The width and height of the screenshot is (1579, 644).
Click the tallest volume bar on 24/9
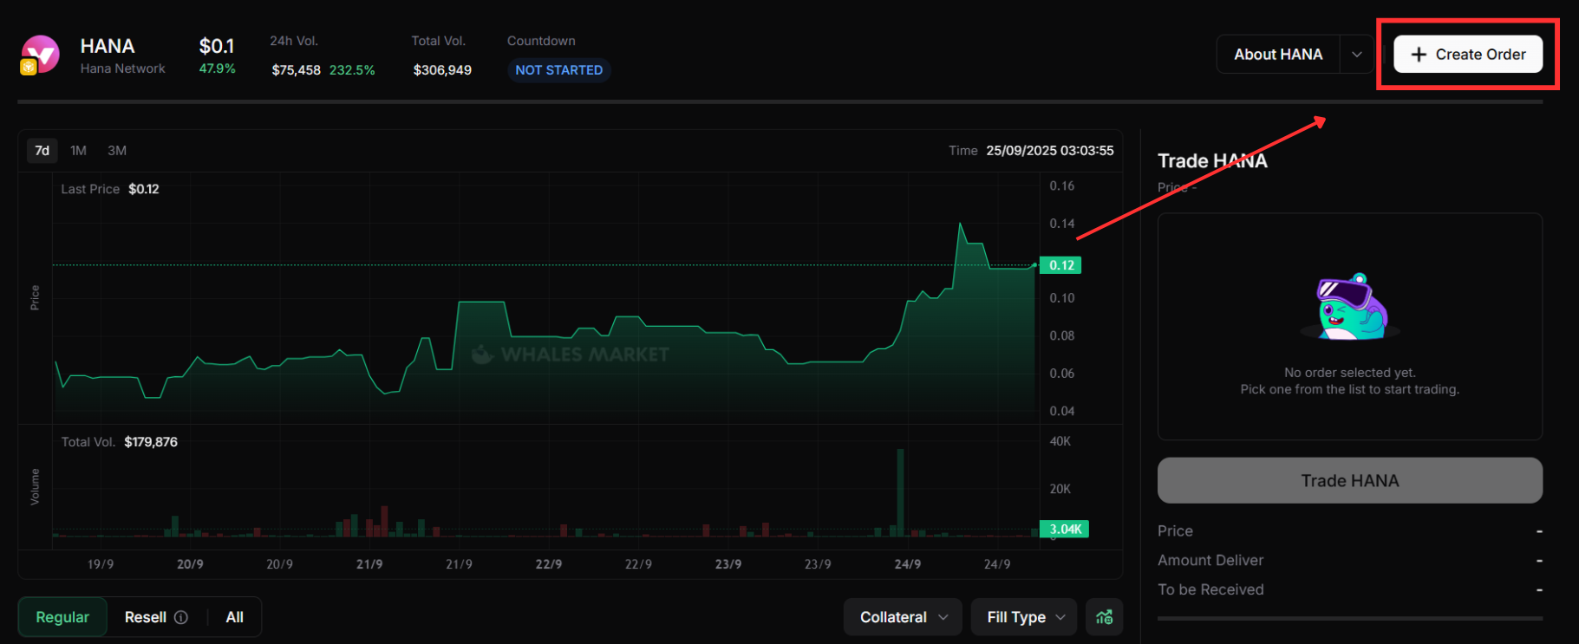click(x=901, y=492)
